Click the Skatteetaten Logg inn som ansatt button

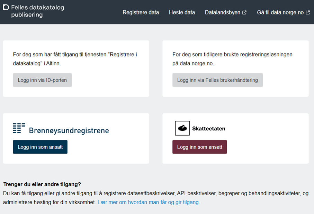pyautogui.click(x=200, y=147)
